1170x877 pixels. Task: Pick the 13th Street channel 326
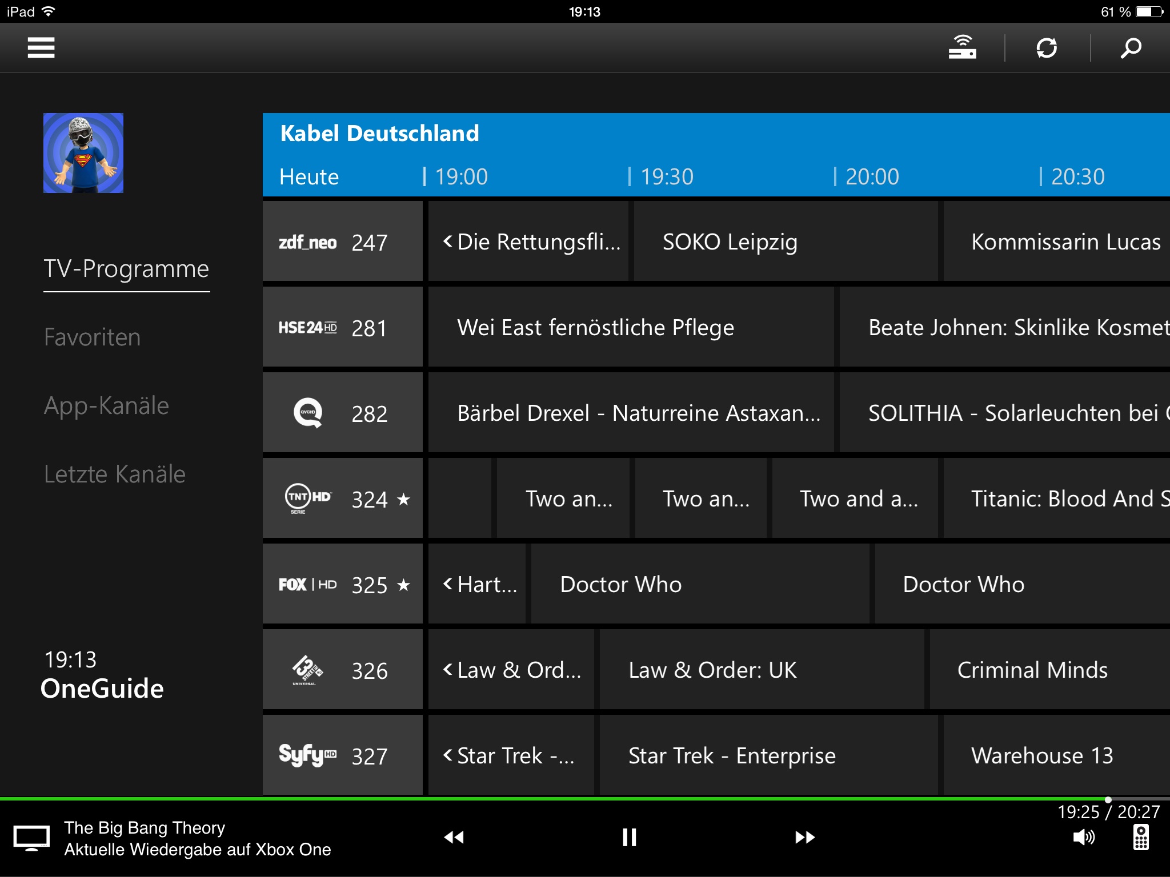pos(343,670)
